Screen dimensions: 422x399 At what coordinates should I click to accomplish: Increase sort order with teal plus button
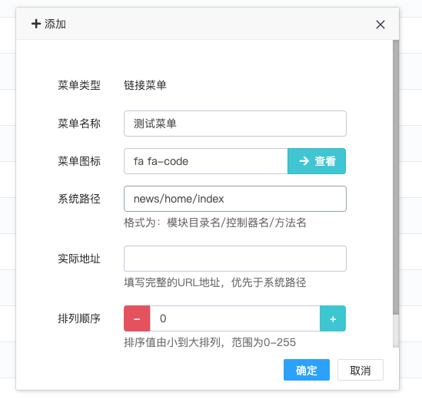pos(333,318)
